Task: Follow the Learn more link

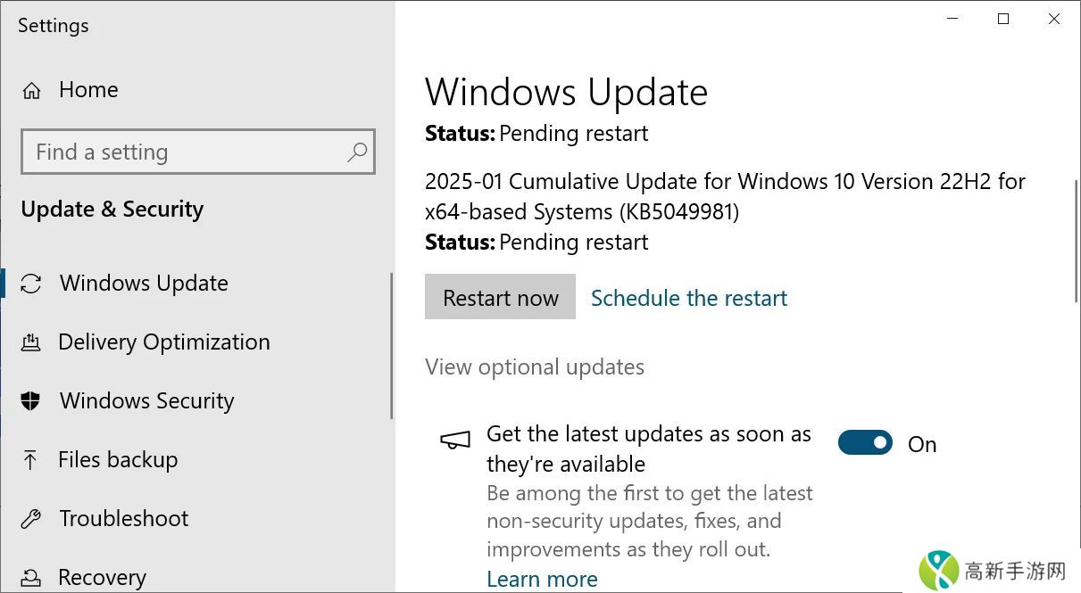Action: pos(542,579)
